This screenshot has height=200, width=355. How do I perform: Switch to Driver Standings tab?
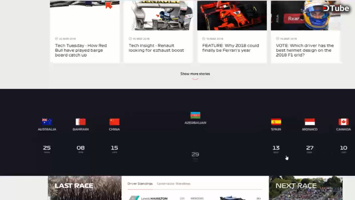(140, 184)
